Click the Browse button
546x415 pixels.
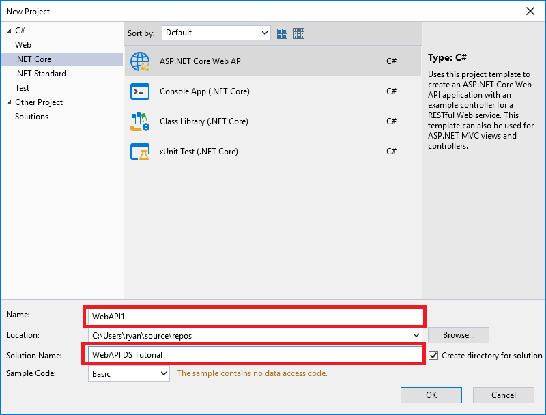click(458, 335)
